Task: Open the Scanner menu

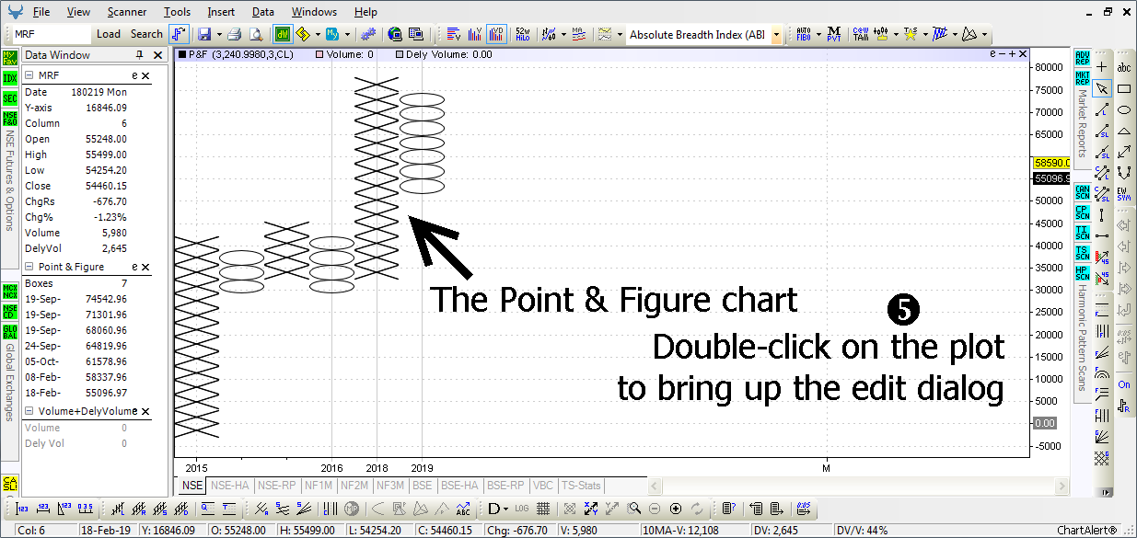Action: coord(126,12)
